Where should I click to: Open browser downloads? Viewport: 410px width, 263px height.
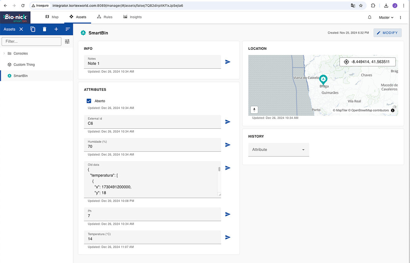coord(386,6)
